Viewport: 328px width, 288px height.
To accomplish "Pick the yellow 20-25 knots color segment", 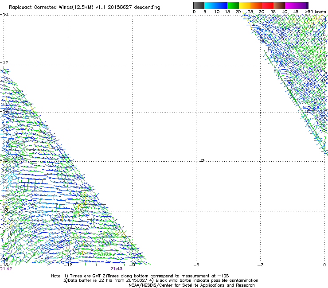I will click(x=245, y=5).
